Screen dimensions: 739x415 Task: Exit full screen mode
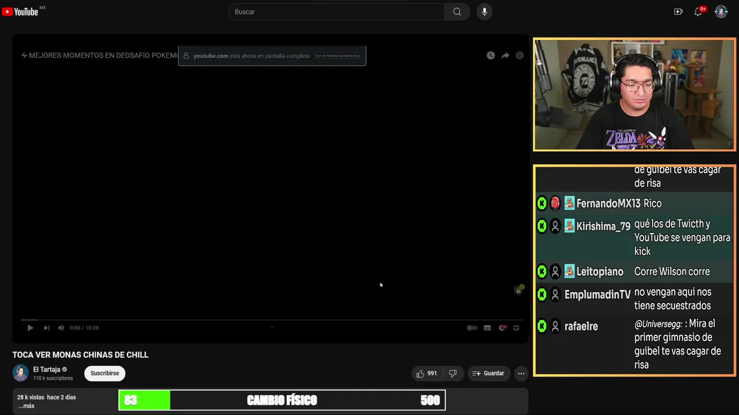click(516, 328)
